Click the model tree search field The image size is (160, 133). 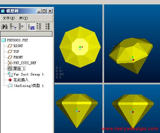tap(27, 34)
